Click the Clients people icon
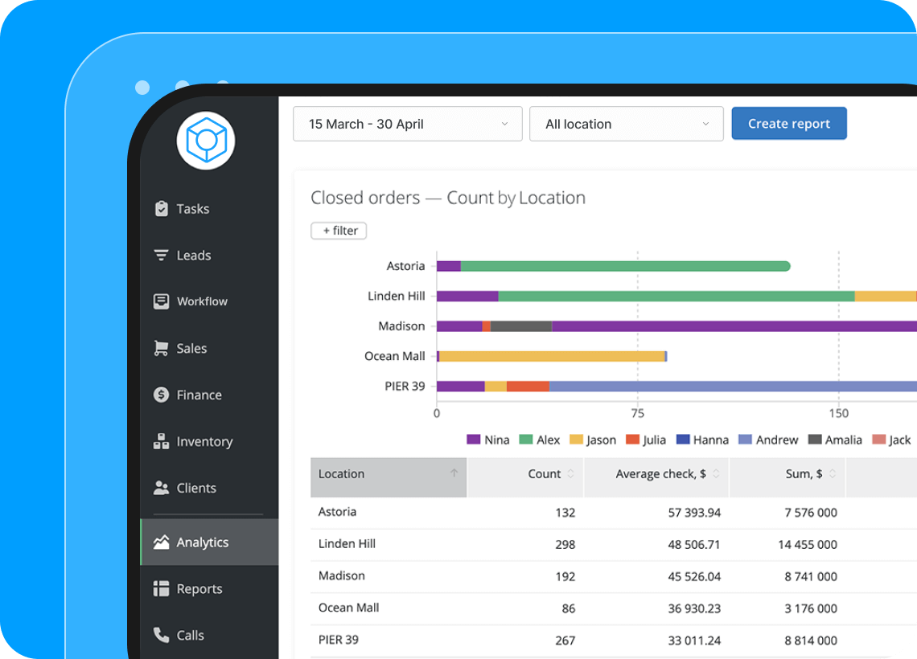 [161, 488]
